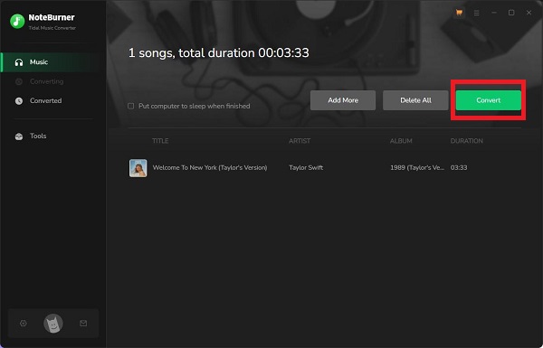Image resolution: width=543 pixels, height=348 pixels.
Task: Click the Delete All button
Action: pos(415,100)
